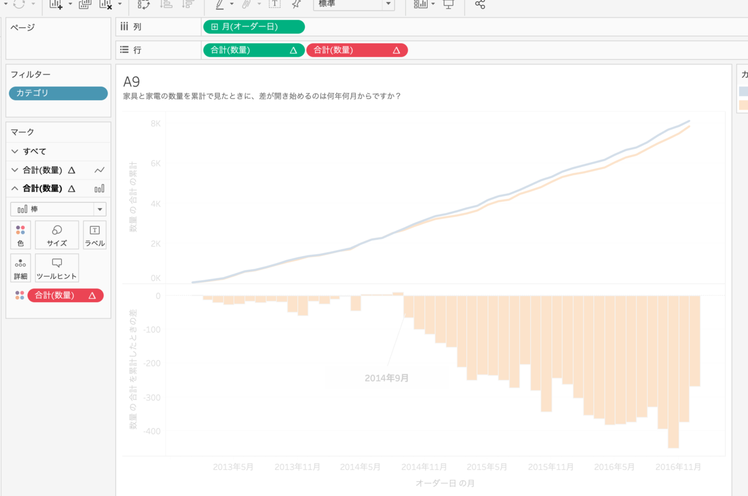
Task: Click the bar chart icon in marks header
Action: point(99,188)
